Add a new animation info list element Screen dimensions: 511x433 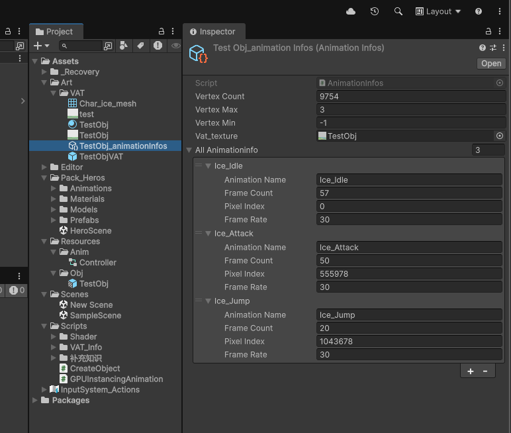click(x=471, y=371)
